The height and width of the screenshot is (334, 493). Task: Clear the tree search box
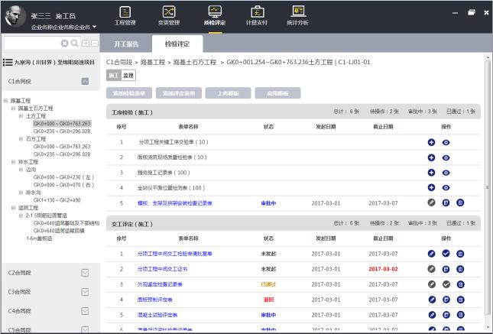[x=64, y=44]
